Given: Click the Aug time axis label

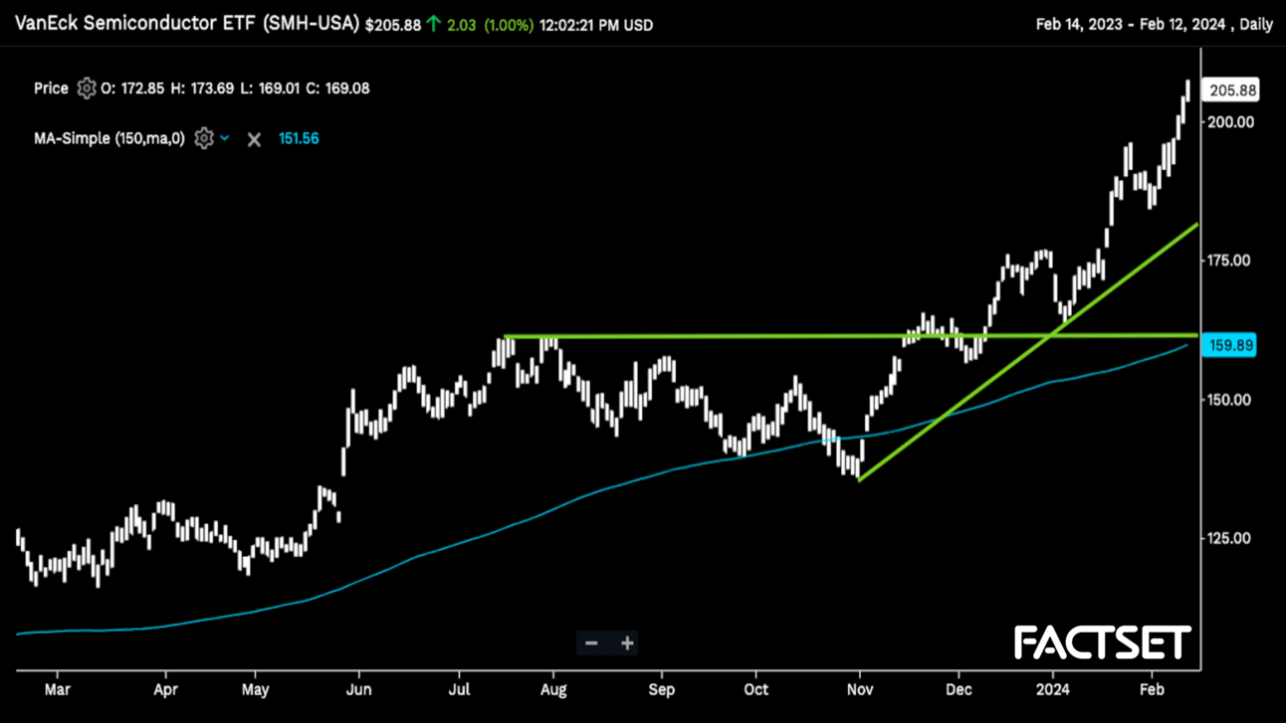Looking at the screenshot, I should (553, 689).
